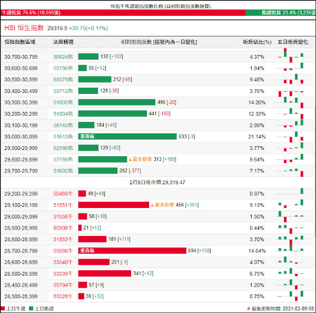Screen dimensions: 316x313
Task: Click the 181 [+111] contracts value
Action: [120, 239]
